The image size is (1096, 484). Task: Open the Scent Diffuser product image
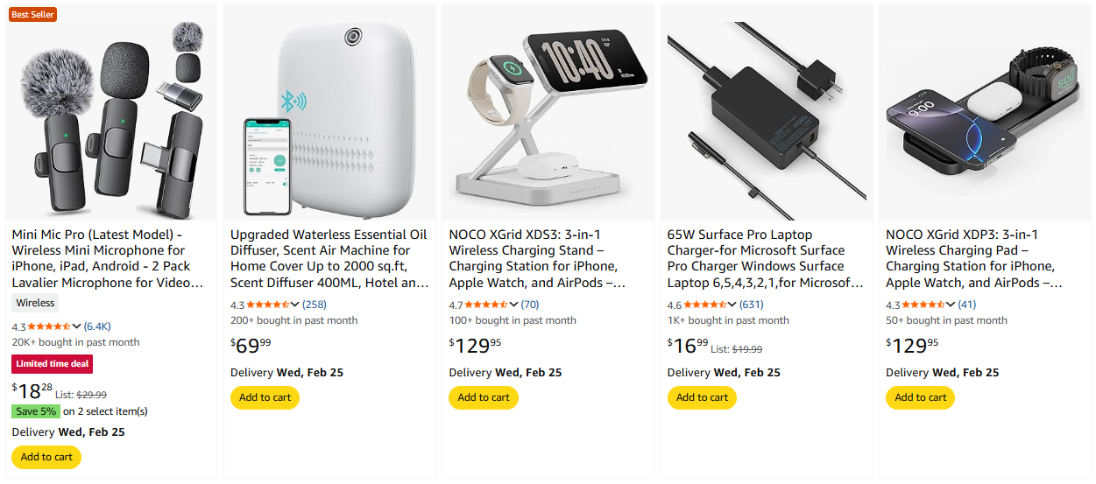point(329,114)
